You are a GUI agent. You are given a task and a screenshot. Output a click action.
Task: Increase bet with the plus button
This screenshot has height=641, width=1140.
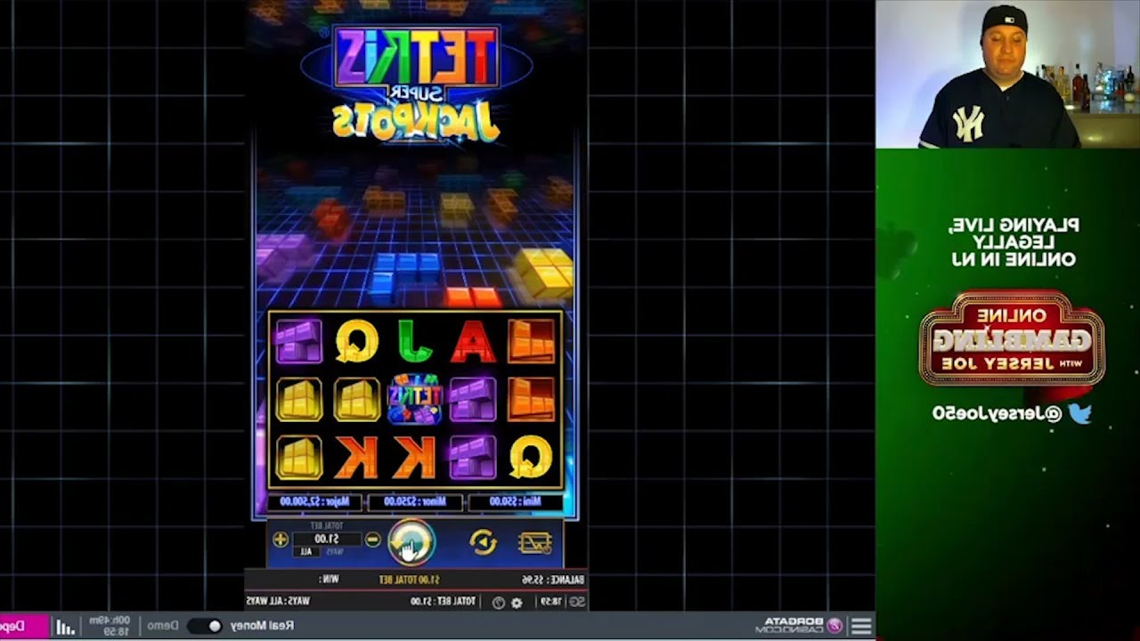281,540
